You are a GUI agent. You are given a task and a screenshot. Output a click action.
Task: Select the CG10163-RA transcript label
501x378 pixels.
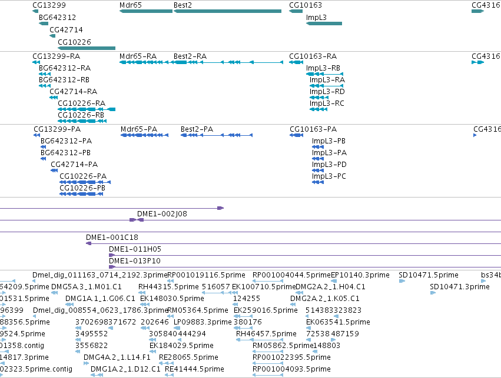tap(313, 56)
